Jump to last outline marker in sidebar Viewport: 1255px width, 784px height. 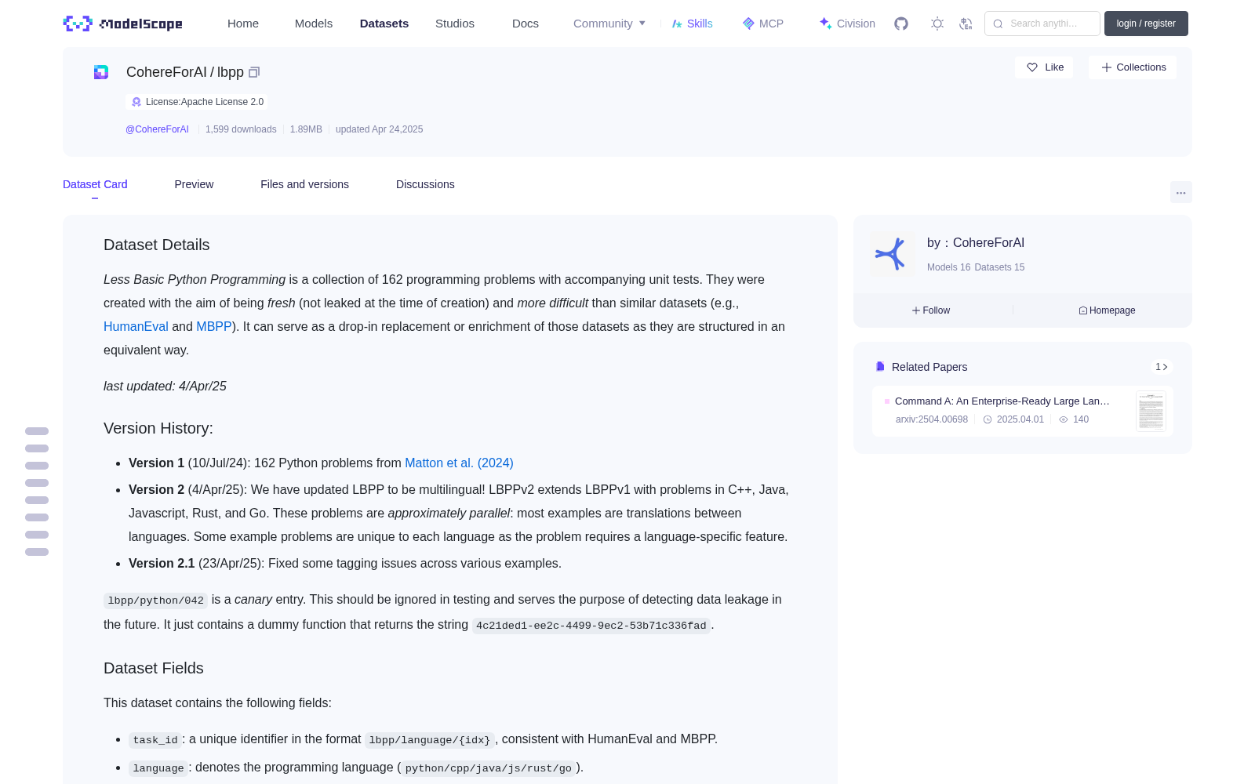pyautogui.click(x=37, y=552)
